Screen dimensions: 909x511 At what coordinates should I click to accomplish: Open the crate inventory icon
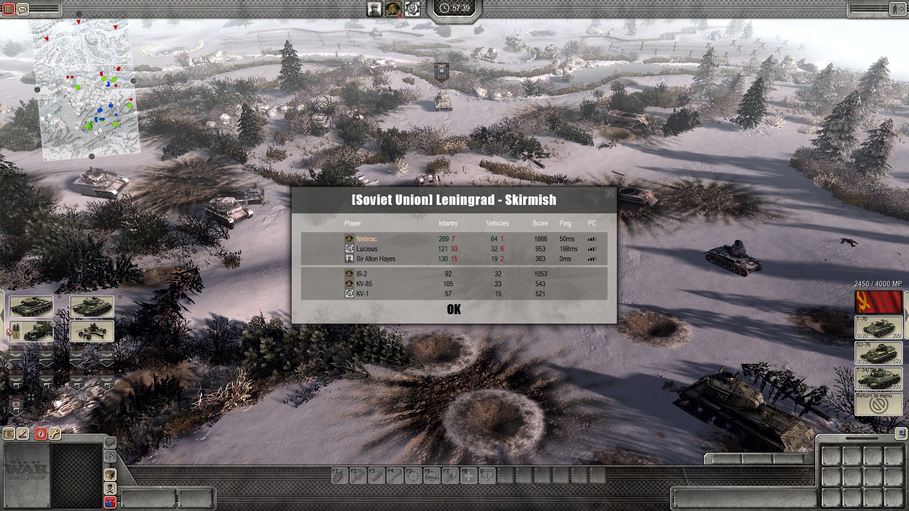click(x=110, y=474)
